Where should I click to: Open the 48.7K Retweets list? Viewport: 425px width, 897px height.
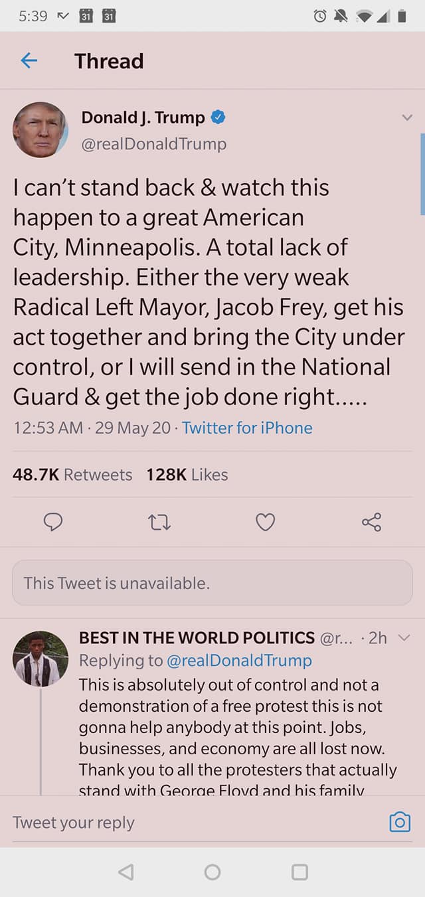tap(72, 475)
